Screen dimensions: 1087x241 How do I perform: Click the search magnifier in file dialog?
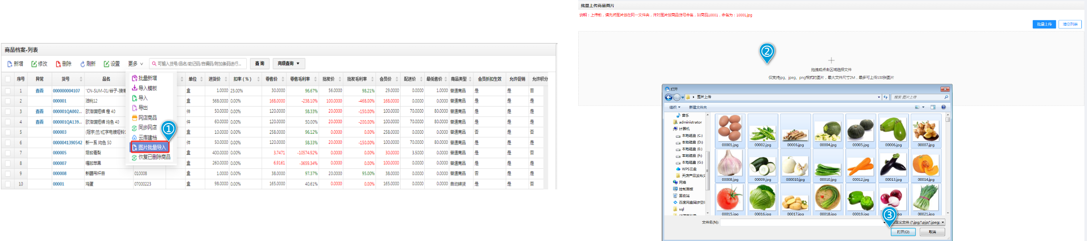click(x=946, y=97)
